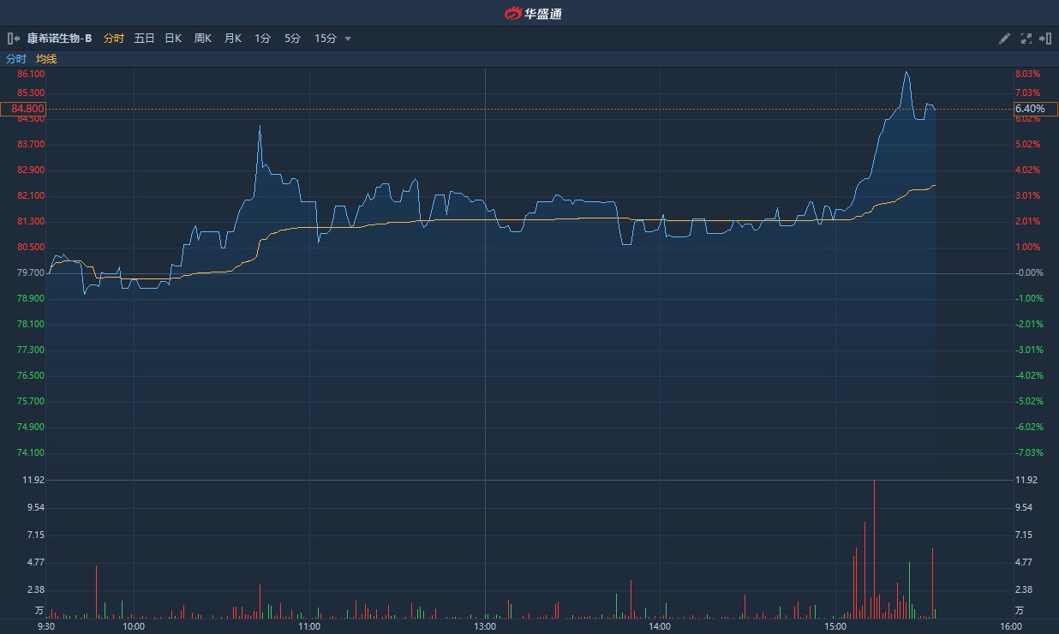Collapse the right panel with the arrow icon
Viewport: 1059px width, 634px height.
coord(1045,39)
